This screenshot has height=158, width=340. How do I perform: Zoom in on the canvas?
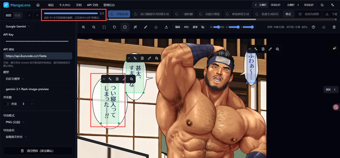(x=83, y=27)
